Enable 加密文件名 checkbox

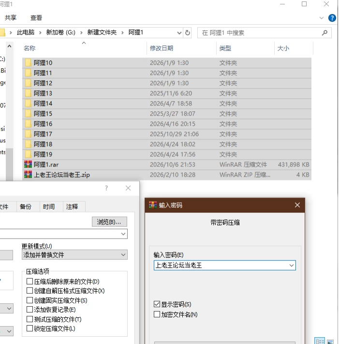(157, 314)
